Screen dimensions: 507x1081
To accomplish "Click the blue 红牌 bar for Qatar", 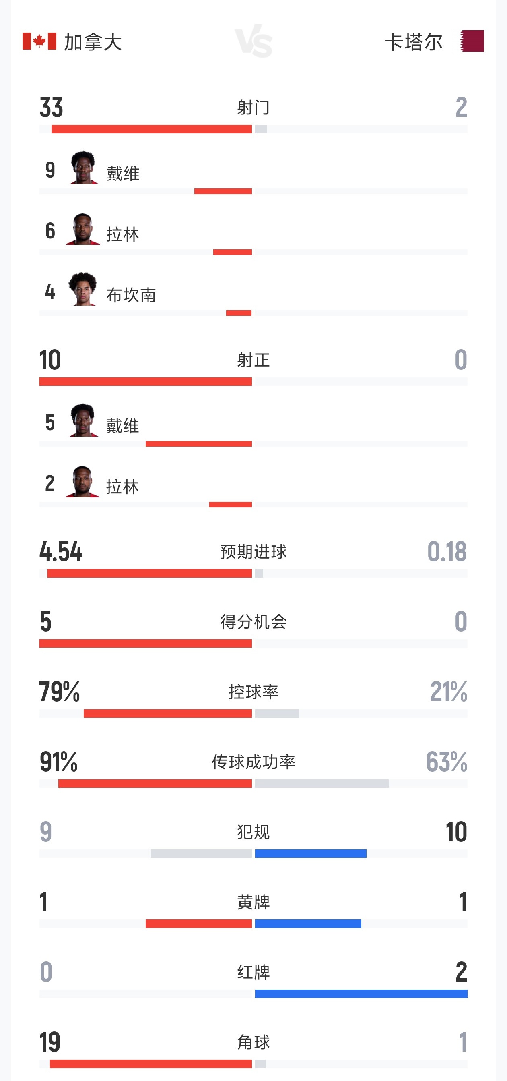I will click(x=361, y=994).
